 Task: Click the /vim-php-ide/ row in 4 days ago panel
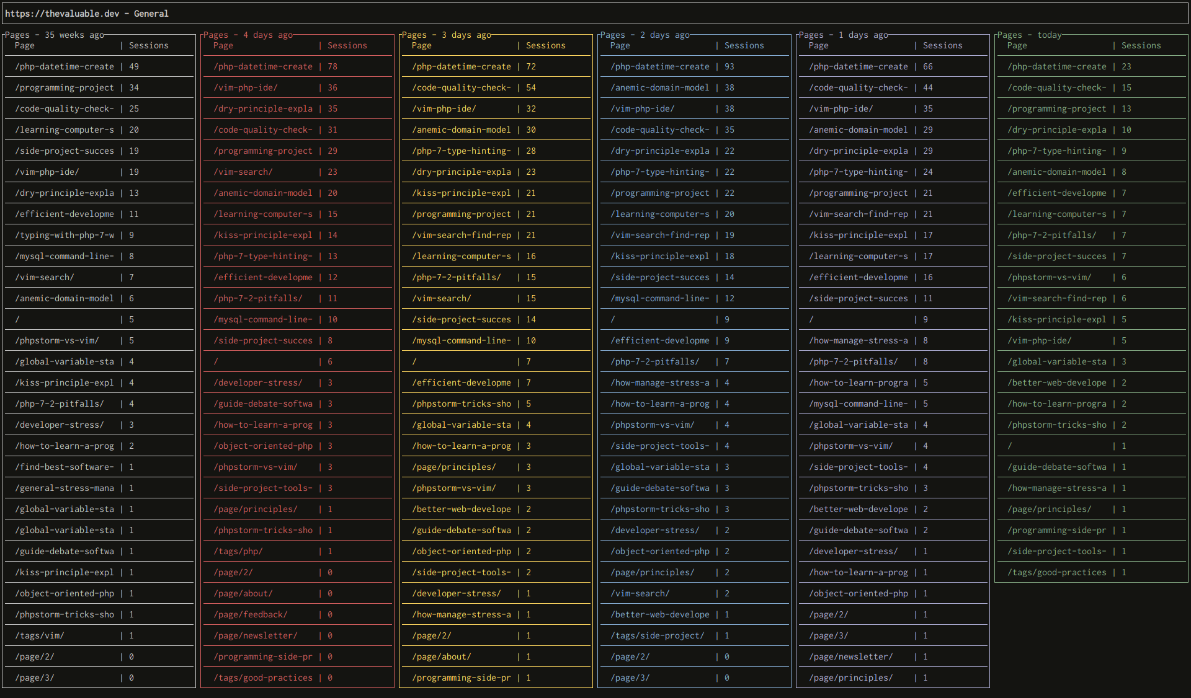point(246,87)
